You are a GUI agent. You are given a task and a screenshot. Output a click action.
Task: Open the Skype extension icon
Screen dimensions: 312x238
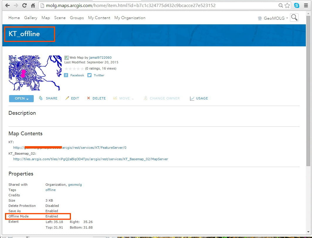297,5
